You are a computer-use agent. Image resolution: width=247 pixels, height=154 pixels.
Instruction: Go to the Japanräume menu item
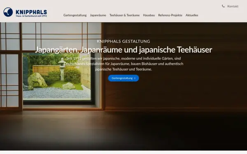coord(98,15)
